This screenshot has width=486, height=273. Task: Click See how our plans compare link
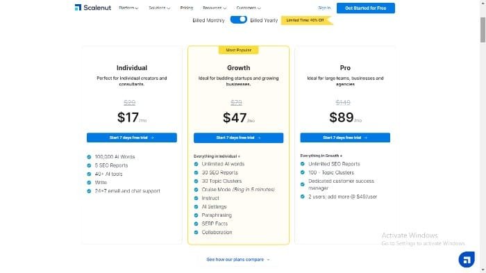238,259
